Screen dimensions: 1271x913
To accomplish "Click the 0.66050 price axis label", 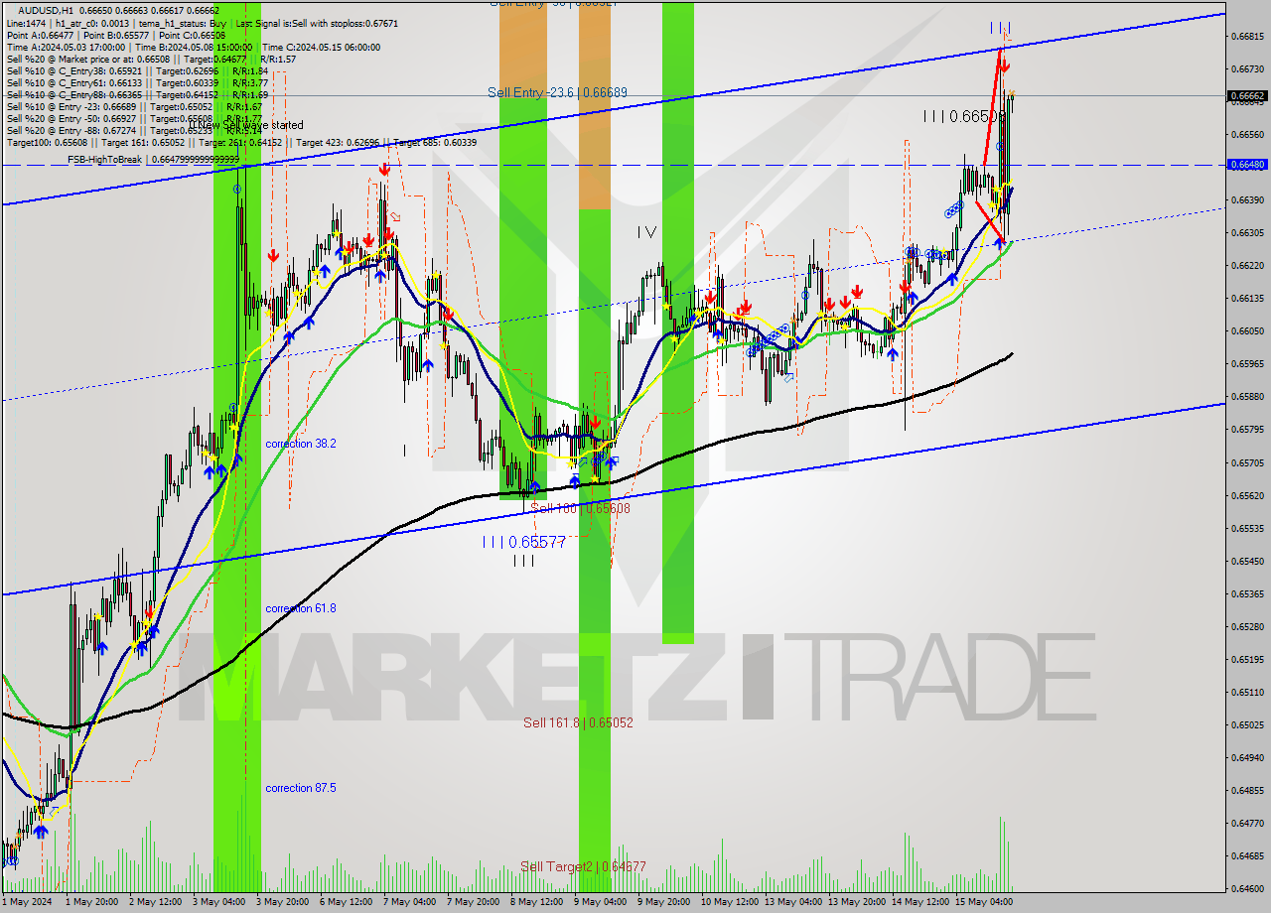I will point(1247,330).
